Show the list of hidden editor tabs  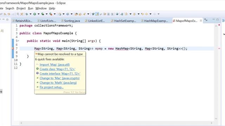tap(206, 20)
